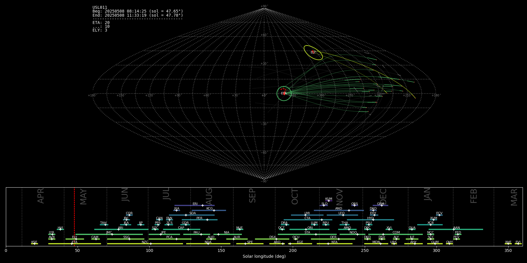The width and height of the screenshot is (527, 263).
Task: Click the MAY month label in timeline
Action: pyautogui.click(x=83, y=196)
